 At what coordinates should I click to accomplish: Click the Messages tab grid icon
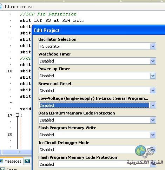[x=1, y=161]
